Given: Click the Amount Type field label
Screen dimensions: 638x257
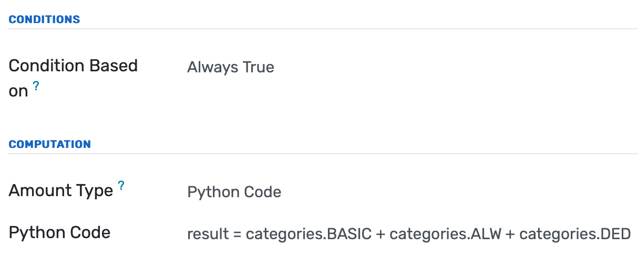Looking at the screenshot, I should click(61, 190).
